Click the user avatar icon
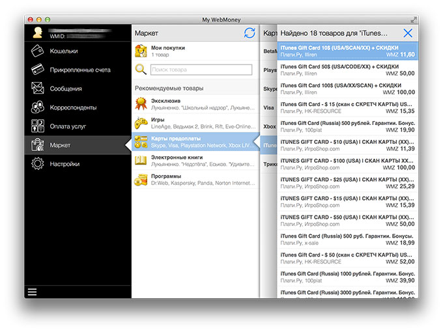443x332 pixels. click(37, 33)
